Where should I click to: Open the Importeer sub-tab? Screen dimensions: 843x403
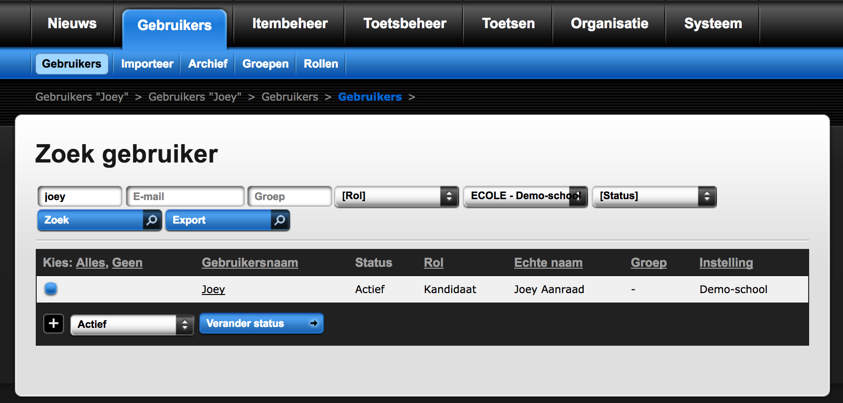(x=147, y=64)
